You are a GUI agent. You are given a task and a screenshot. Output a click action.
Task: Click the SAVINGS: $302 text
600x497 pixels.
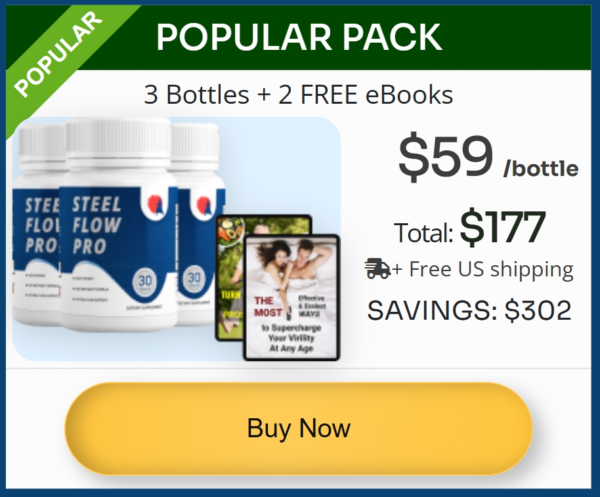(469, 311)
